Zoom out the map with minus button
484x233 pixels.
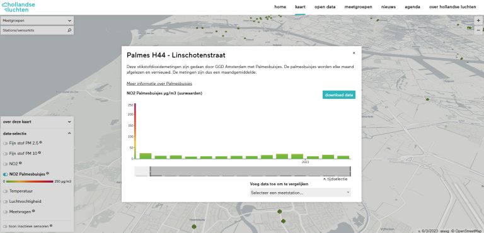click(x=478, y=30)
